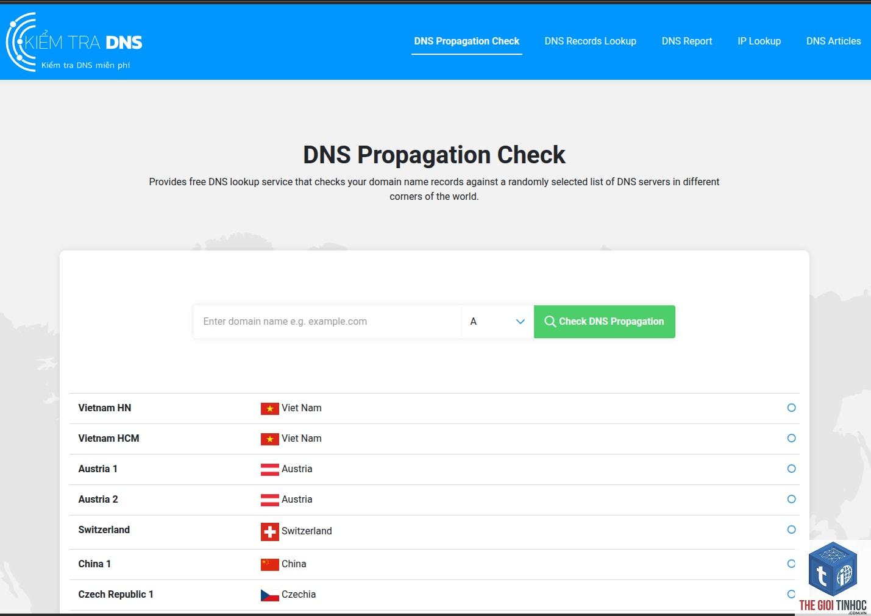
Task: Select the Czech Republic 1 server name
Action: pyautogui.click(x=116, y=595)
